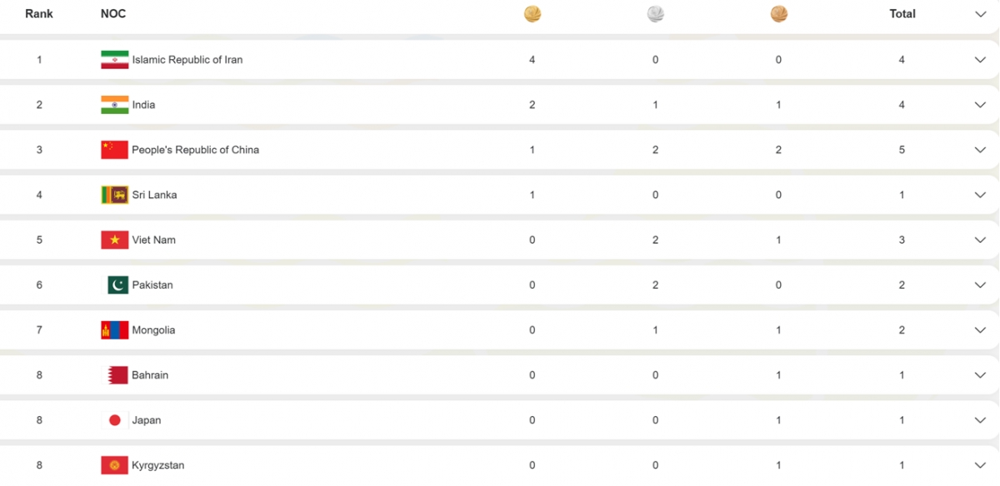This screenshot has width=1000, height=486.
Task: Open the Kyrgyzstan country link
Action: tap(157, 465)
